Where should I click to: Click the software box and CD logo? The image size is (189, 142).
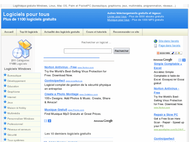(22, 49)
